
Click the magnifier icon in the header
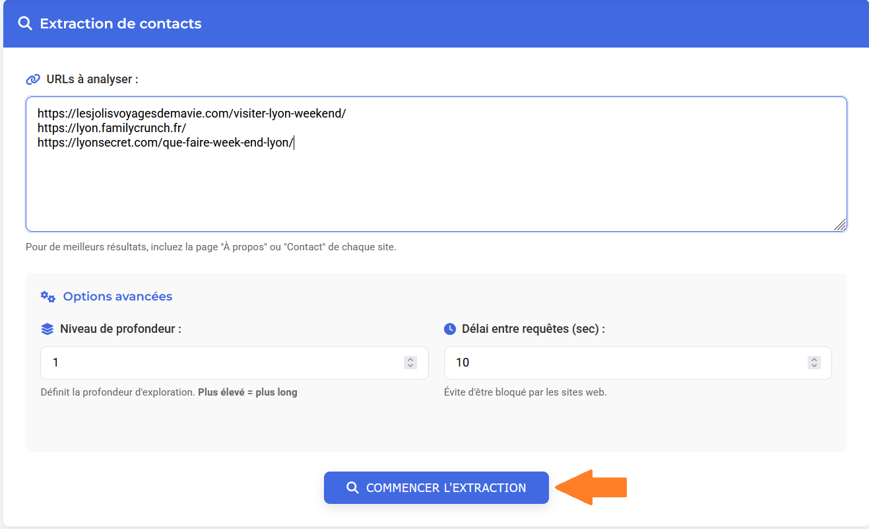(25, 24)
